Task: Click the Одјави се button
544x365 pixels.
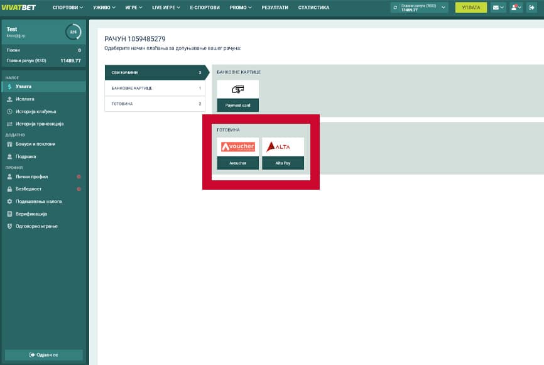Action: coord(43,355)
